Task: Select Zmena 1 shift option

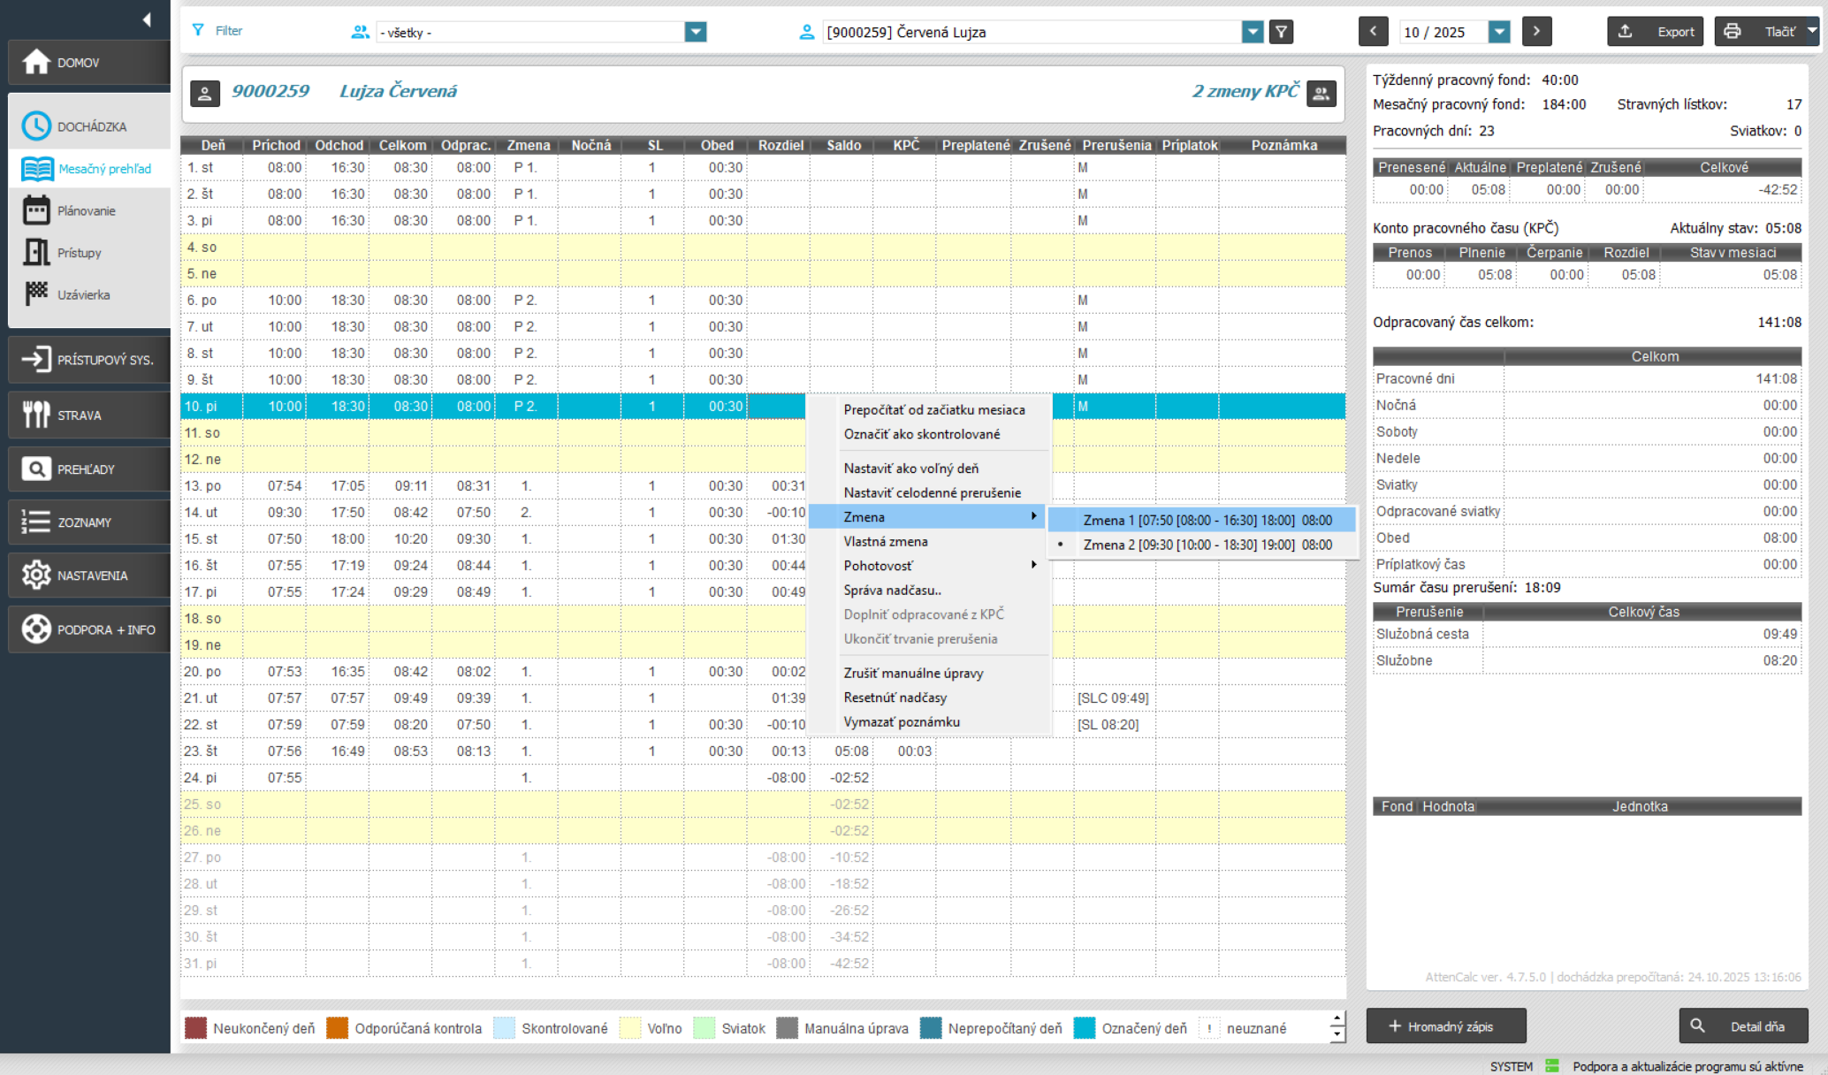Action: (x=1207, y=520)
